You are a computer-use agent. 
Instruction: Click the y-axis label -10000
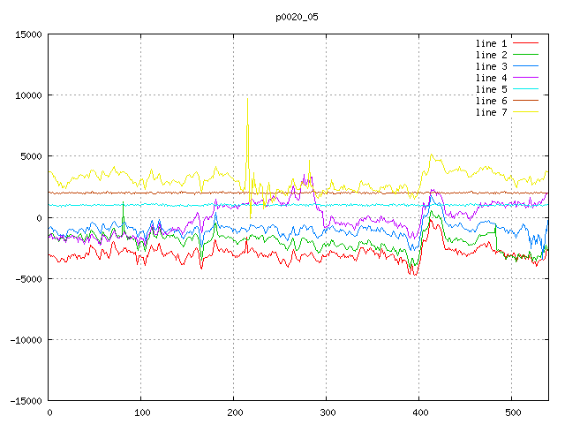click(26, 340)
